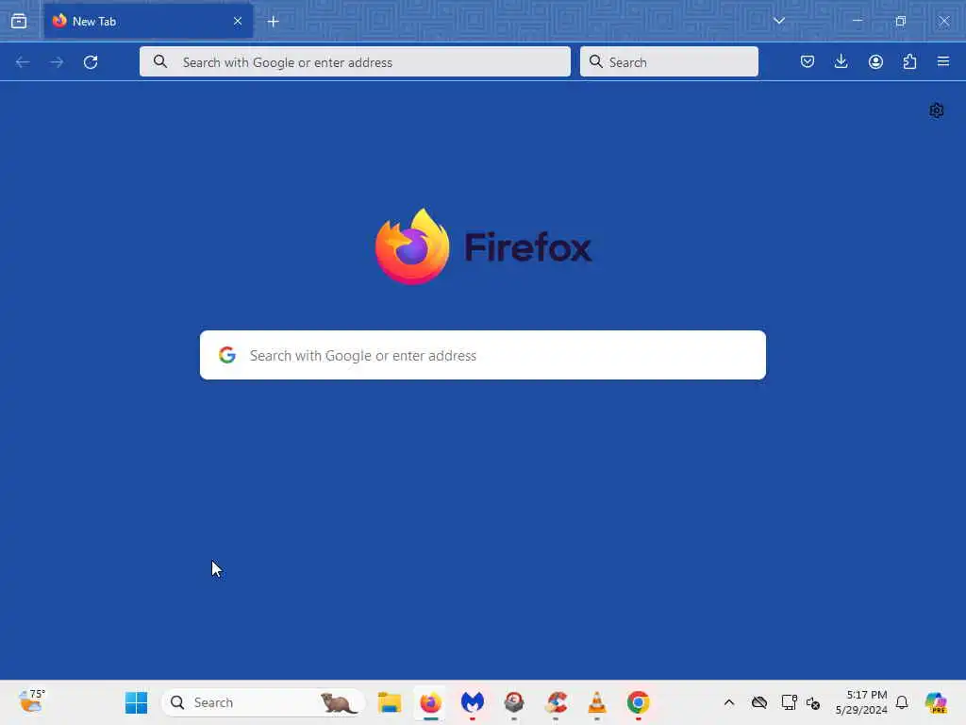
Task: Open CCleaner from taskbar
Action: click(556, 702)
